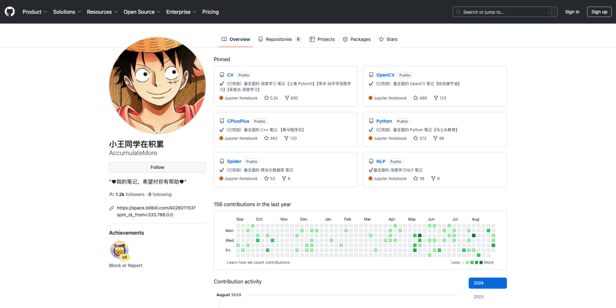Click the star count on Python repository
616x308 pixels.
(420, 138)
